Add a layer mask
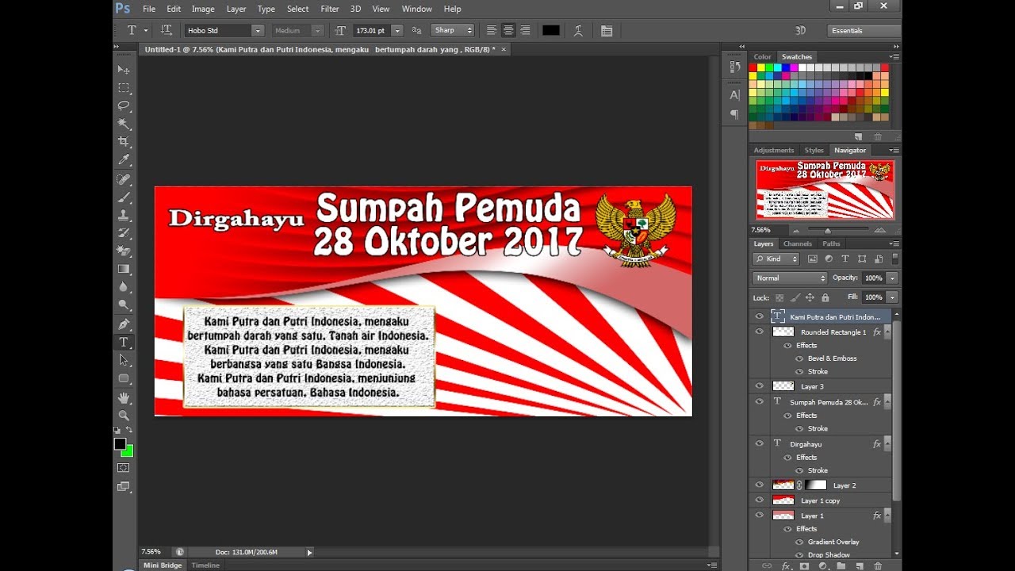Viewport: 1015px width, 571px height. (x=804, y=566)
